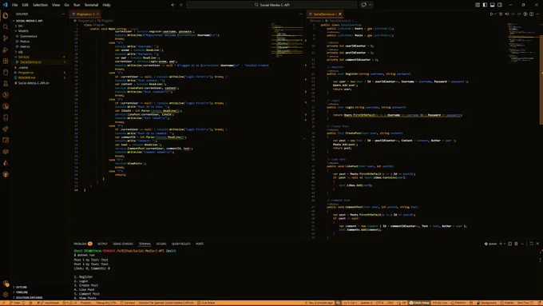The image size is (543, 306).
Task: Open the Selection menu
Action: 40,5
